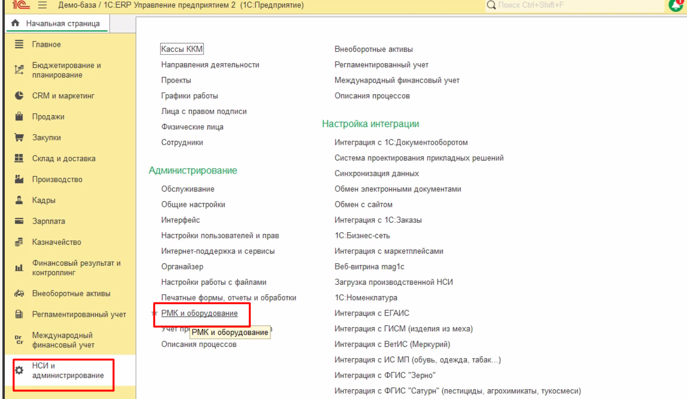The image size is (687, 399).
Task: Toggle favorite star next to РМК и оборудование
Action: click(x=154, y=313)
